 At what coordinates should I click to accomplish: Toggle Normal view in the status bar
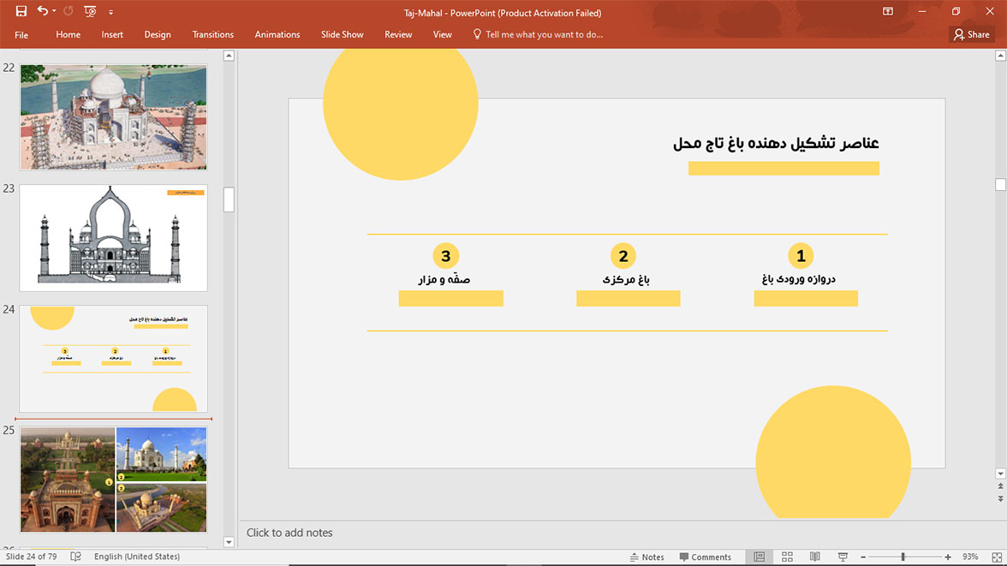(x=759, y=557)
